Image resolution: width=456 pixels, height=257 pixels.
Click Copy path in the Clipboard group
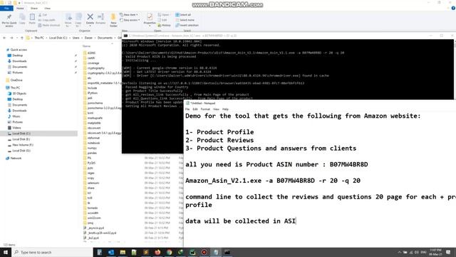click(x=47, y=20)
